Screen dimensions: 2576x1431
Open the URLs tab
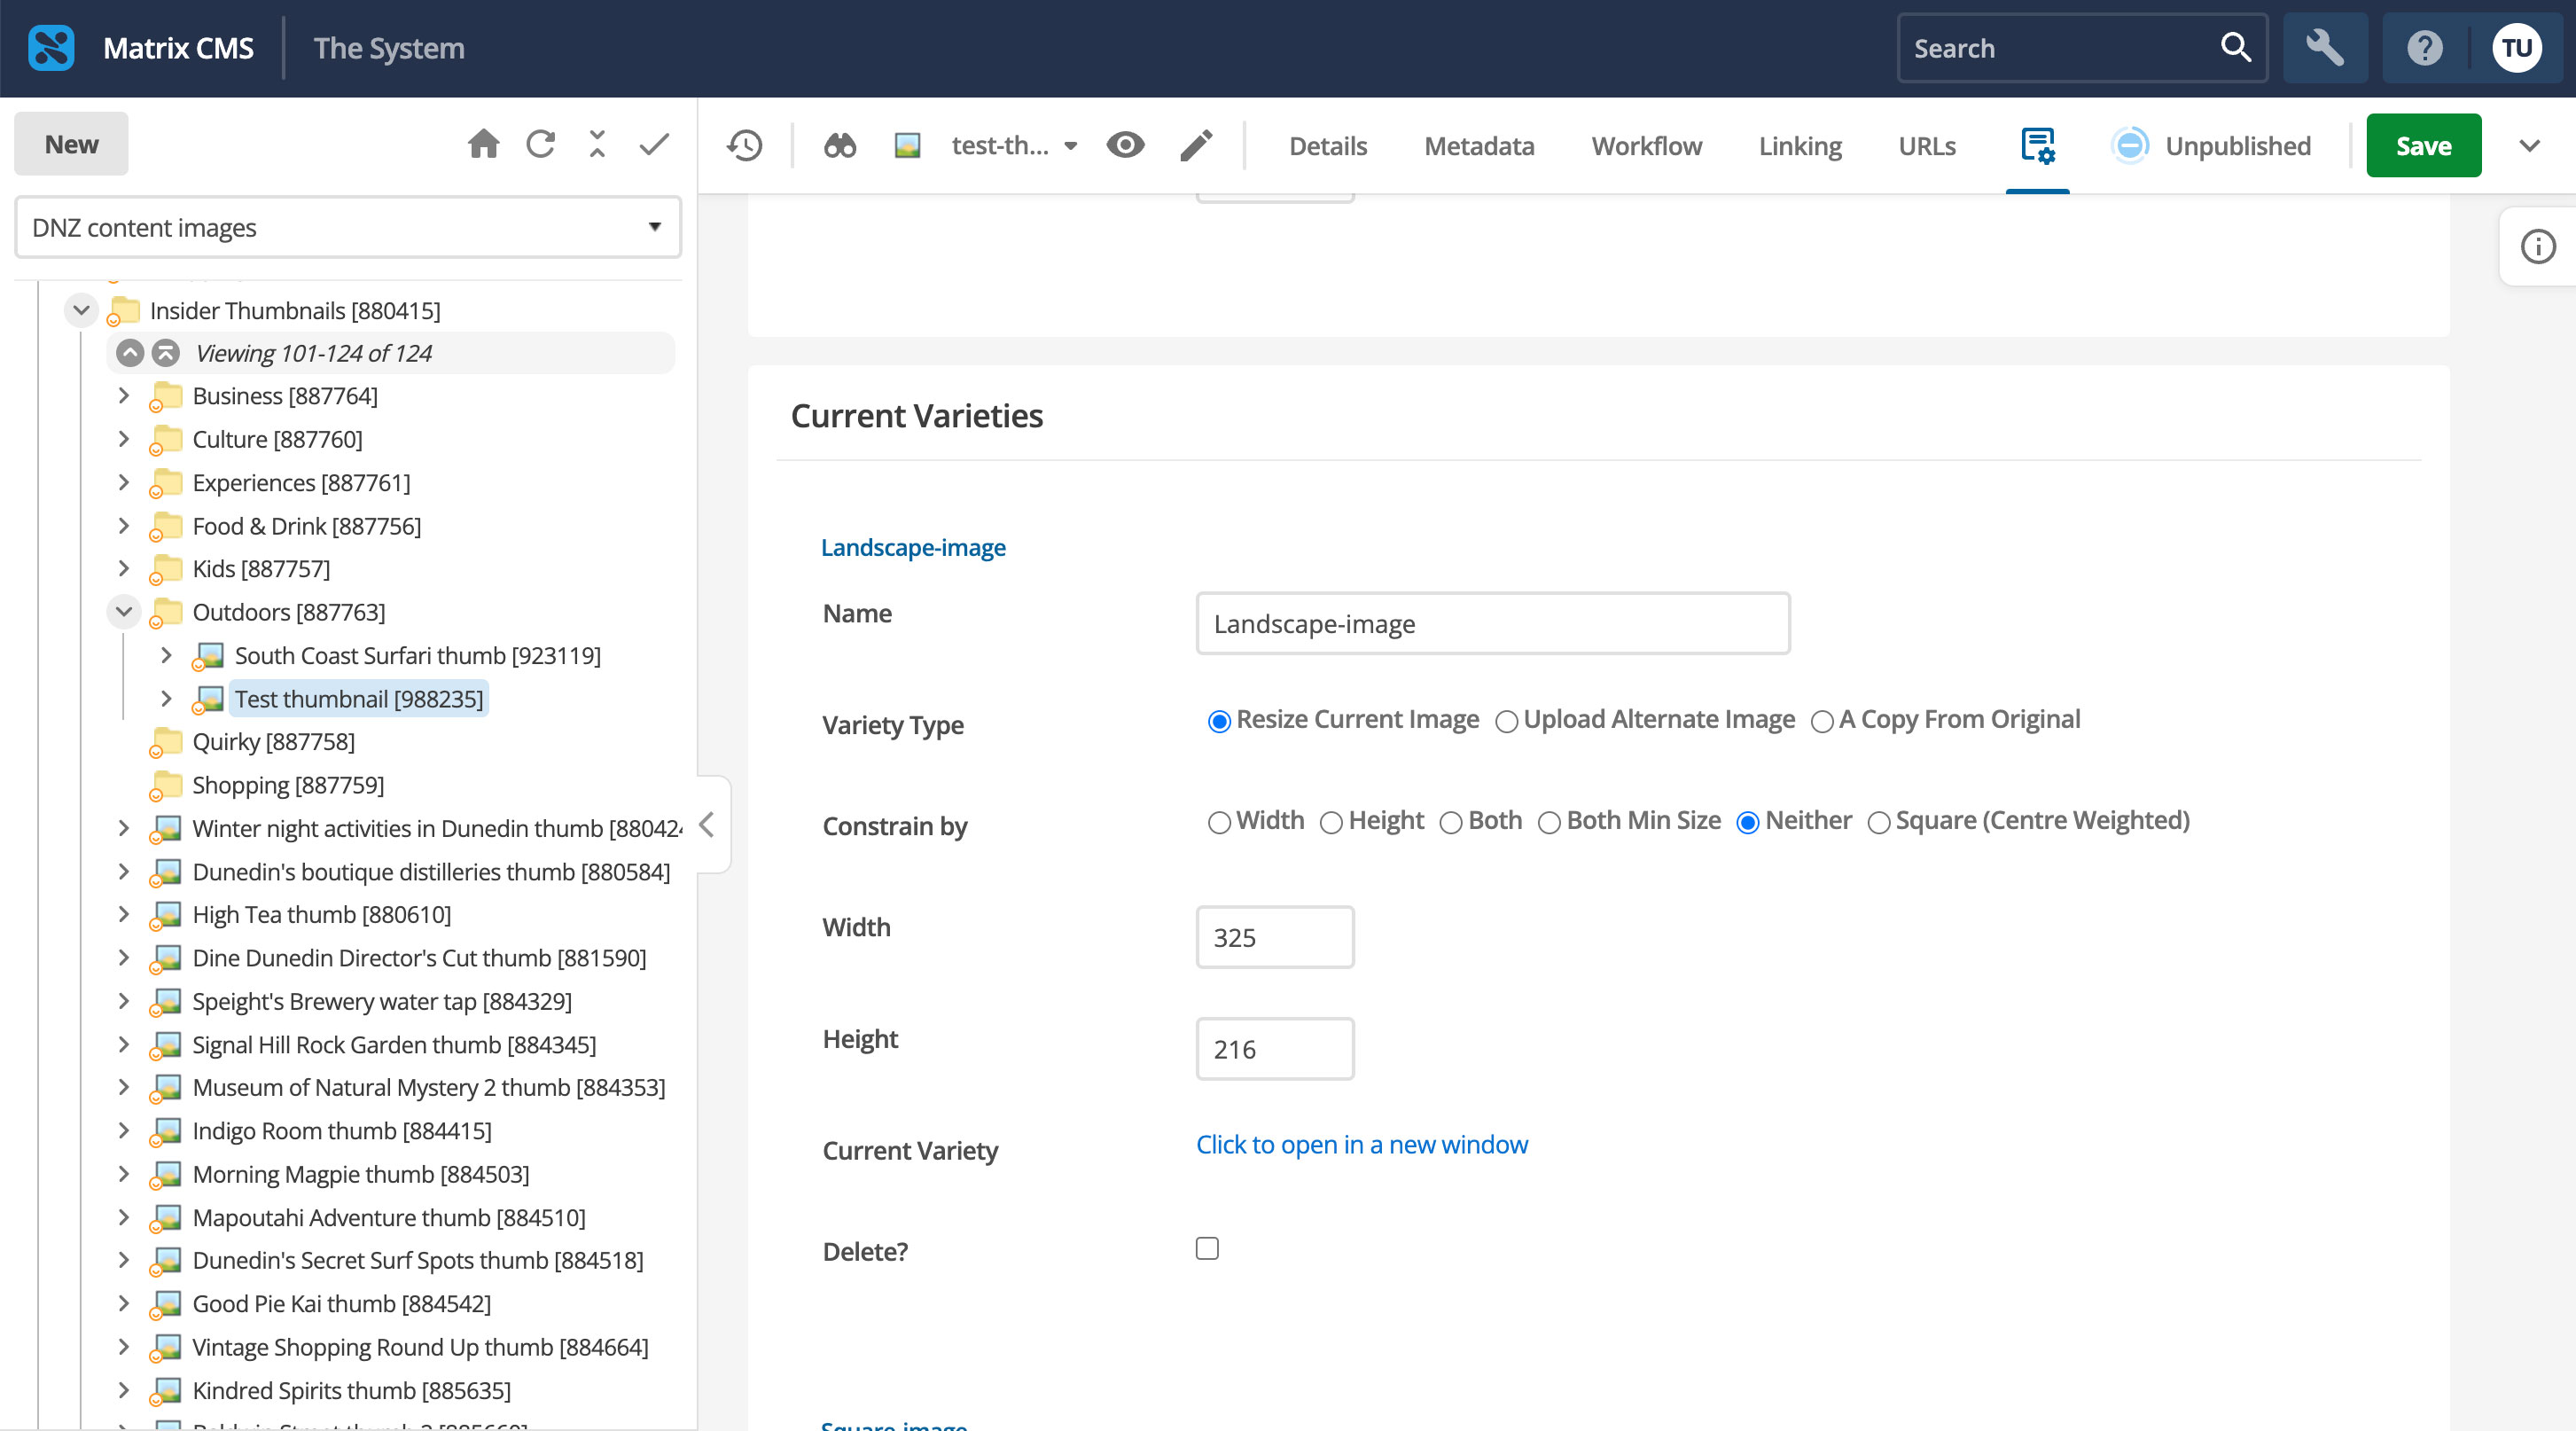(1927, 146)
